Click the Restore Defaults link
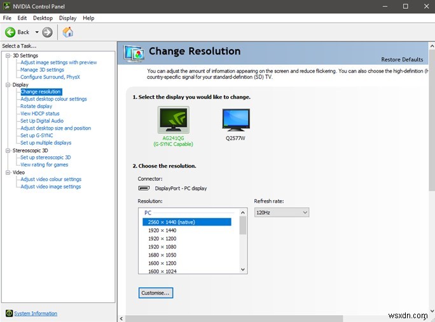The height and width of the screenshot is (322, 435). pyautogui.click(x=402, y=60)
